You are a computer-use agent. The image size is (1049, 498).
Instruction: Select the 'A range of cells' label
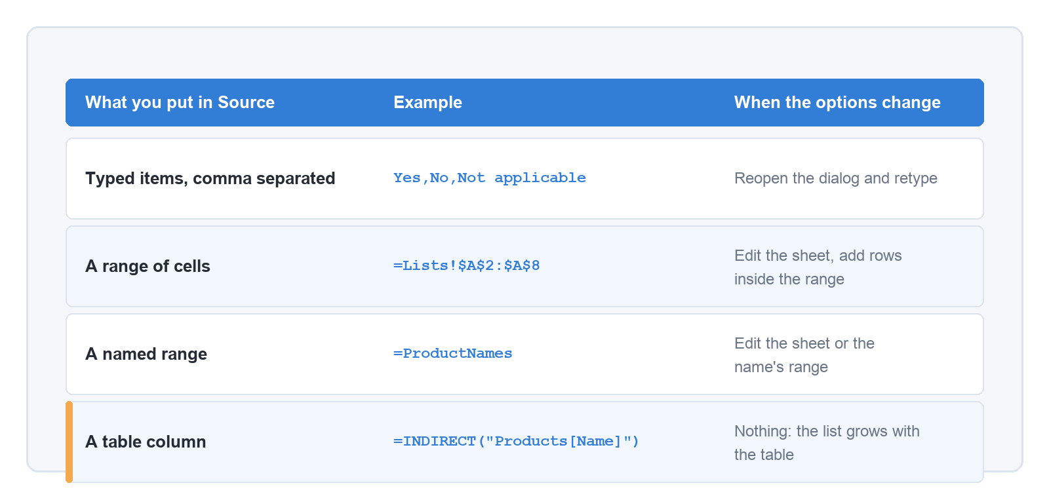(148, 266)
